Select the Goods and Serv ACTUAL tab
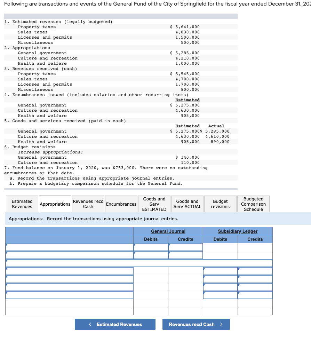 click(187, 204)
